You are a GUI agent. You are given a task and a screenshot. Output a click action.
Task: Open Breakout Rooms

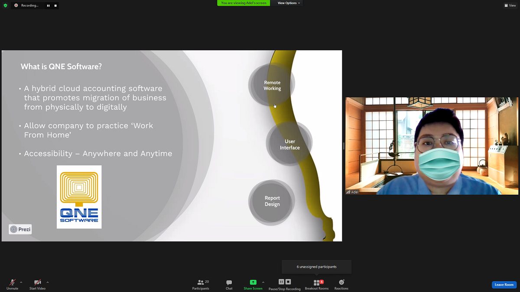[x=317, y=284]
